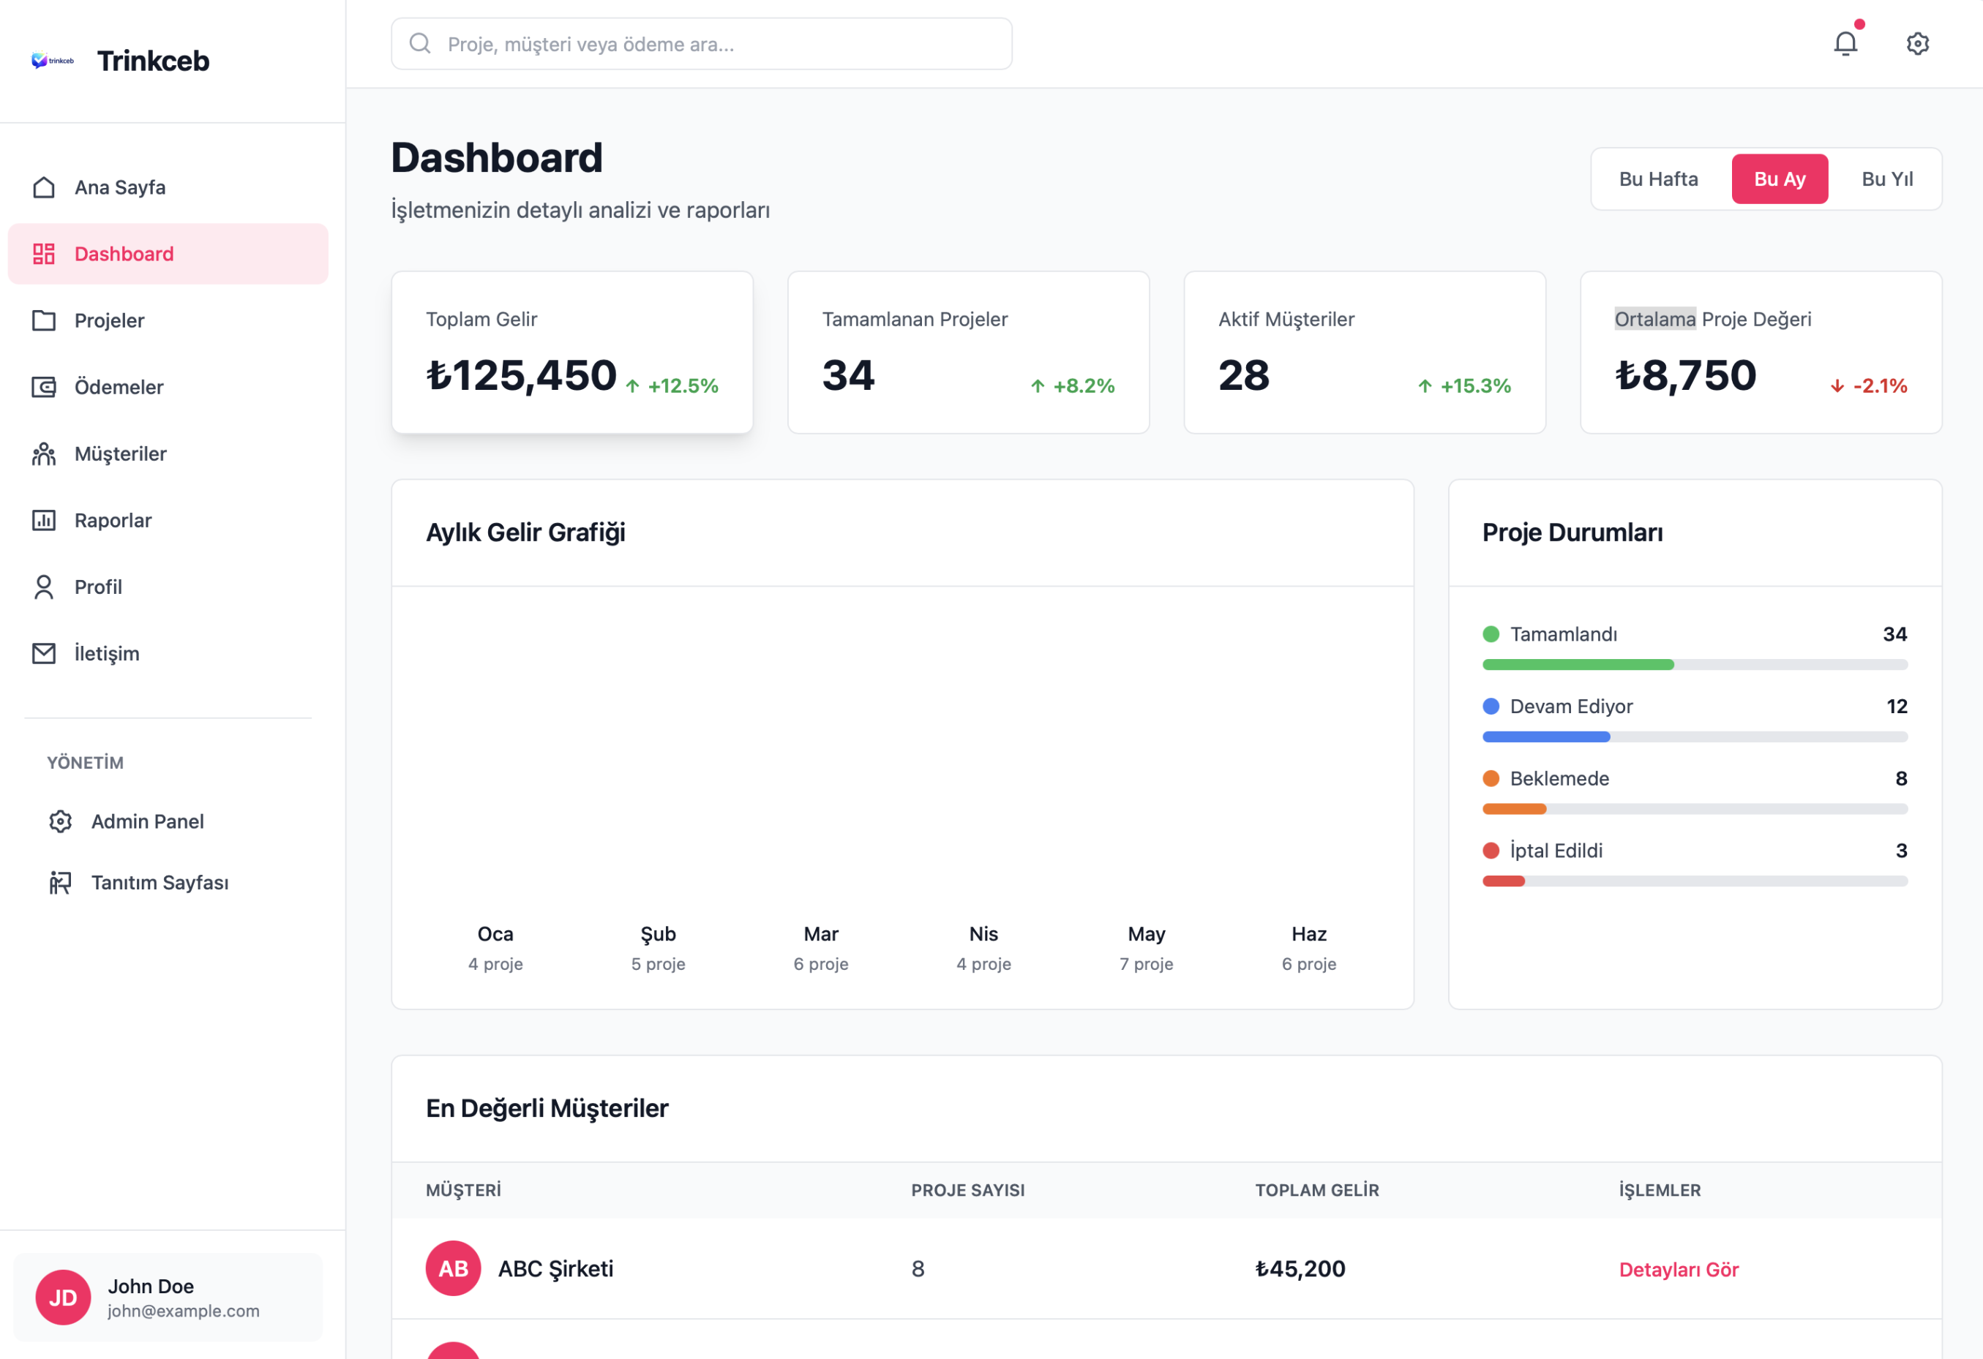1983x1359 pixels.
Task: Click the notification bell icon
Action: [x=1844, y=42]
